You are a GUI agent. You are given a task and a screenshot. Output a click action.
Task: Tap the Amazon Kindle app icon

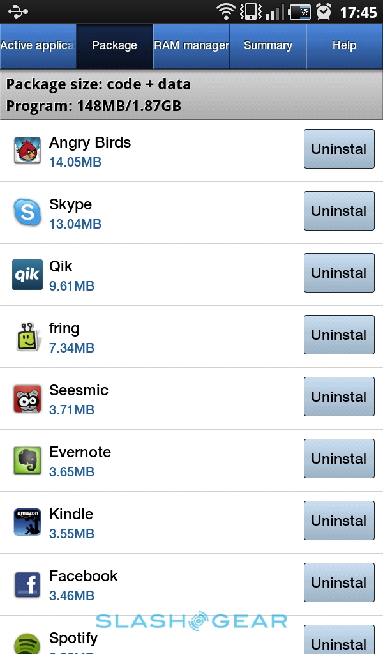coord(27,522)
